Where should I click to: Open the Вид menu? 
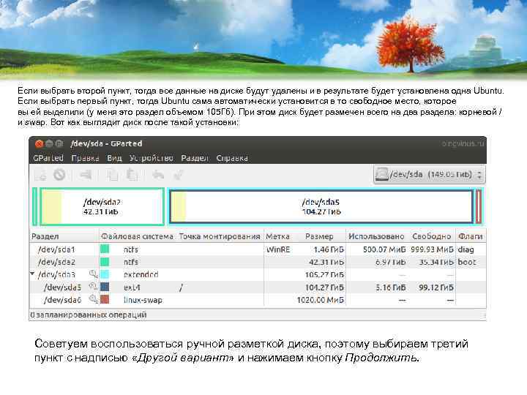click(x=114, y=158)
